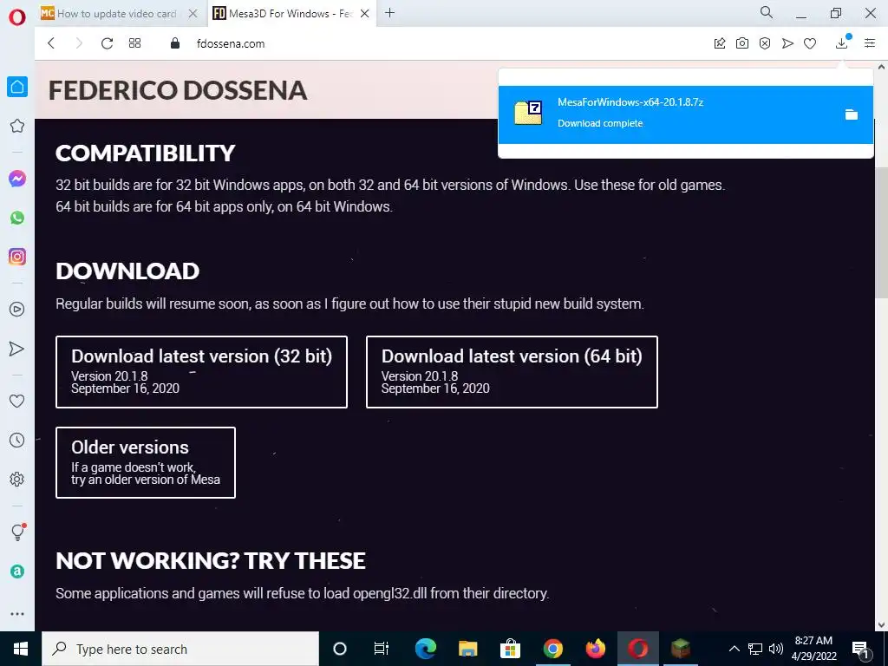Screen dimensions: 888x666
Task: Open the My Flow sidebar arrow icon
Action: [x=17, y=349]
